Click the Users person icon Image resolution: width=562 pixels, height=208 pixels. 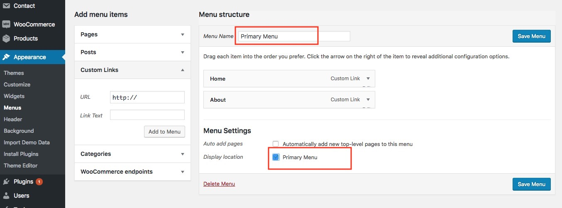pos(6,196)
